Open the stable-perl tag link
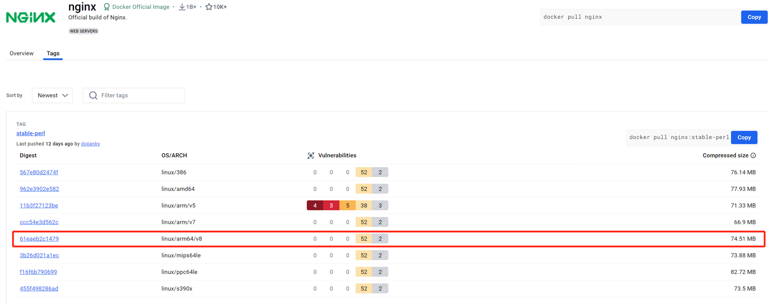The image size is (768, 305). pos(31,133)
